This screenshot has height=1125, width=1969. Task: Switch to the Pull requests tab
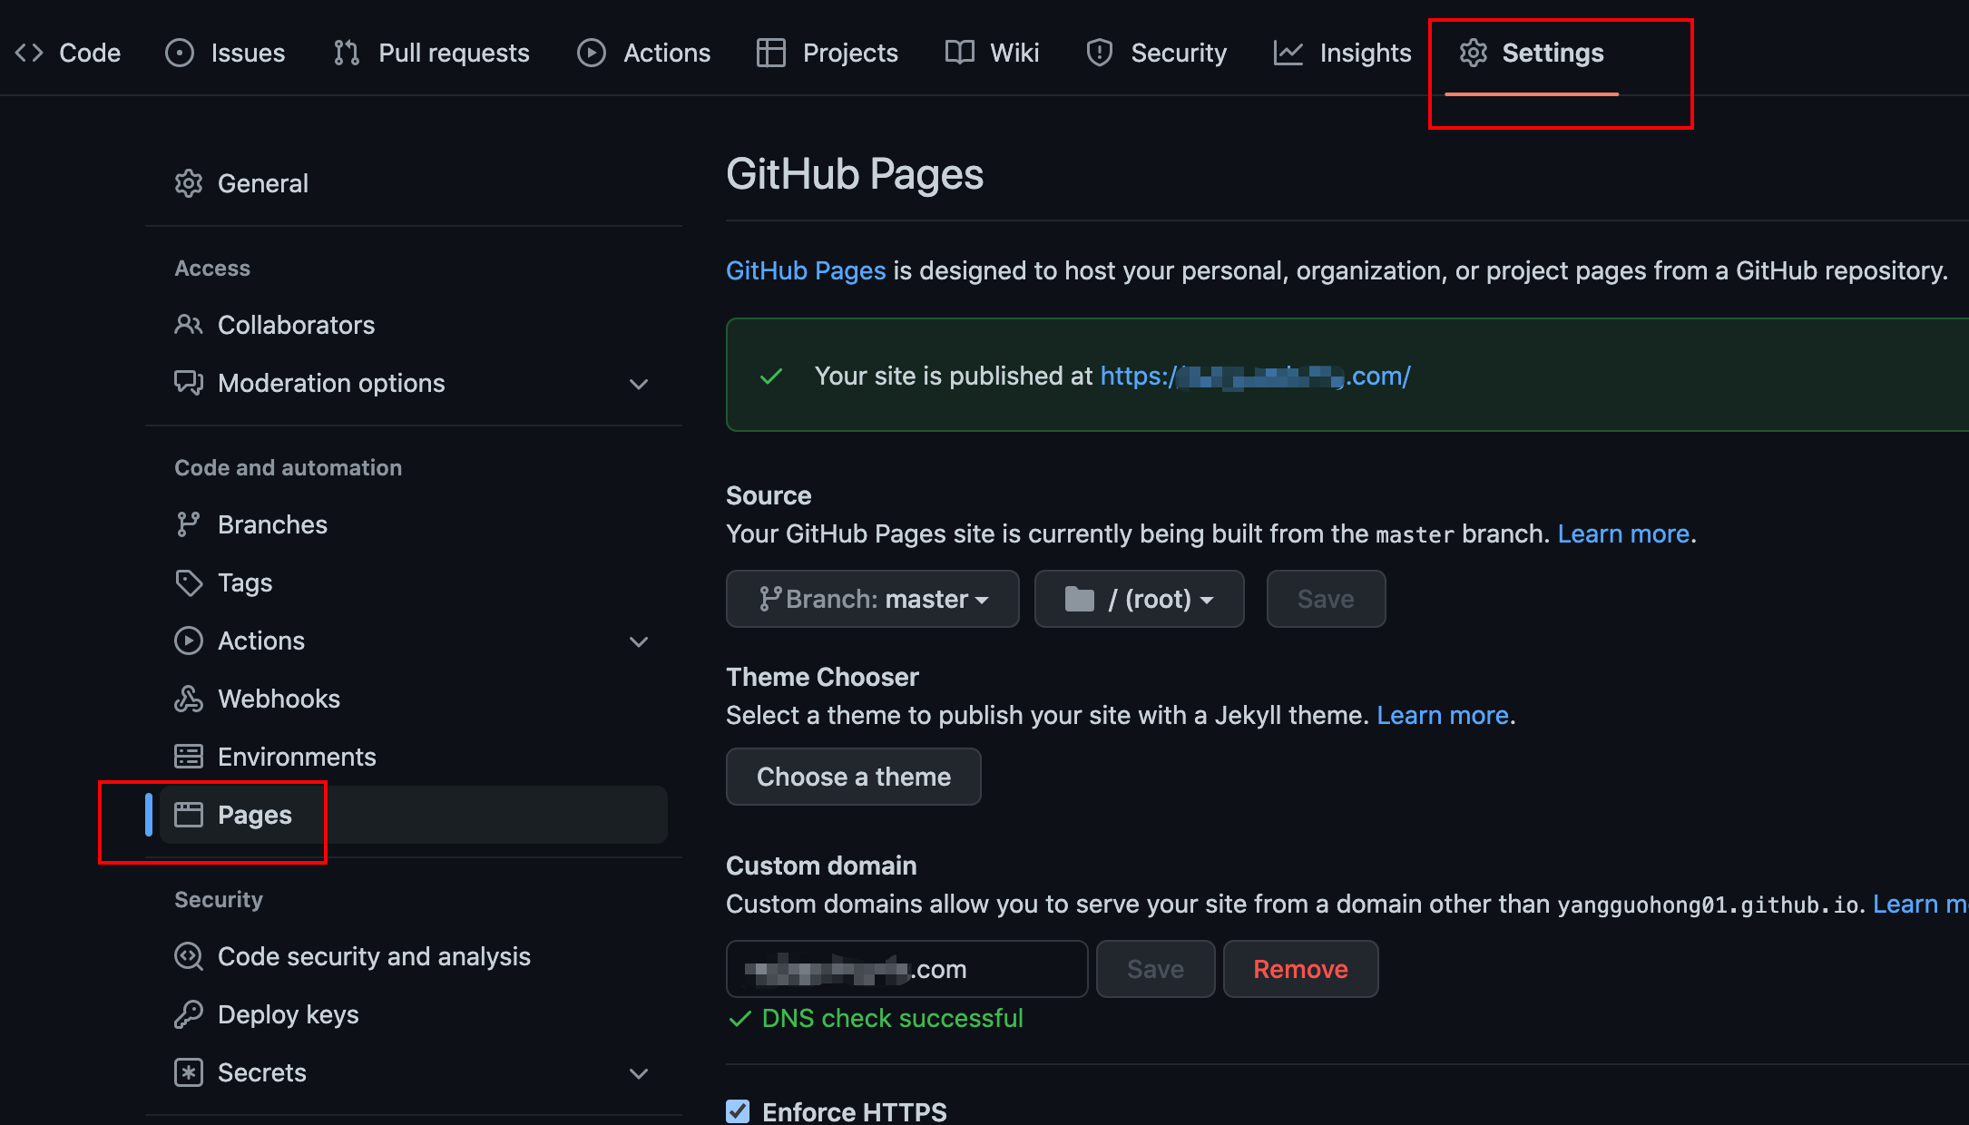pyautogui.click(x=432, y=53)
